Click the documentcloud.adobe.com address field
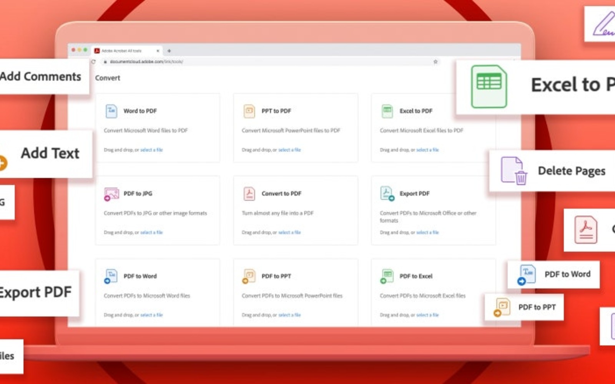This screenshot has width=615, height=384. pyautogui.click(x=265, y=61)
